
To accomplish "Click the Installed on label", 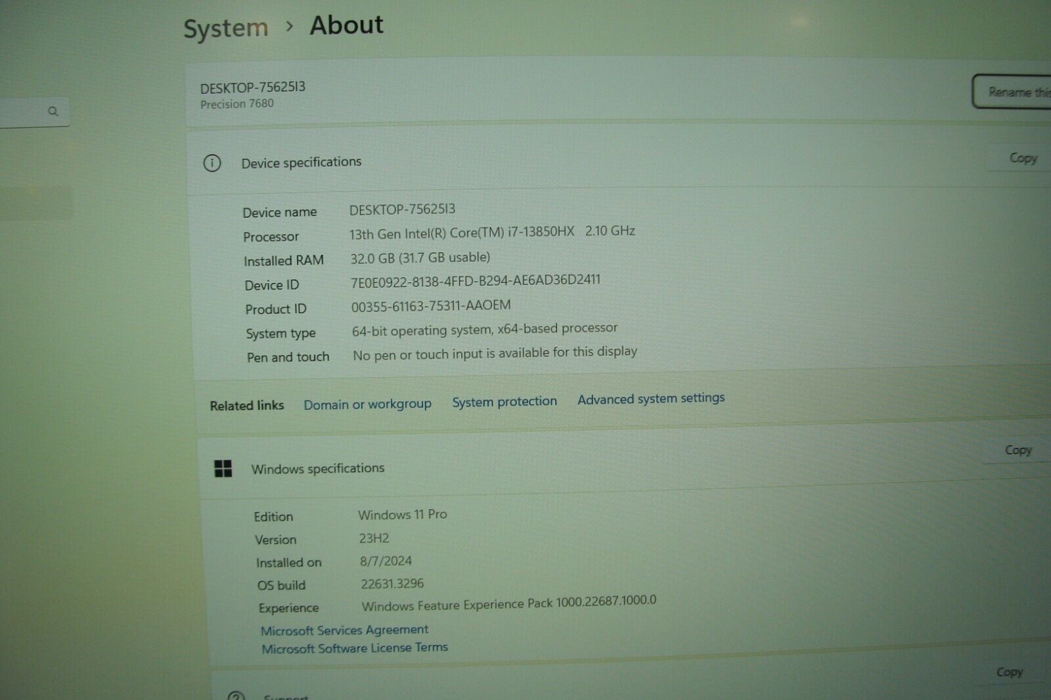I will [x=288, y=563].
